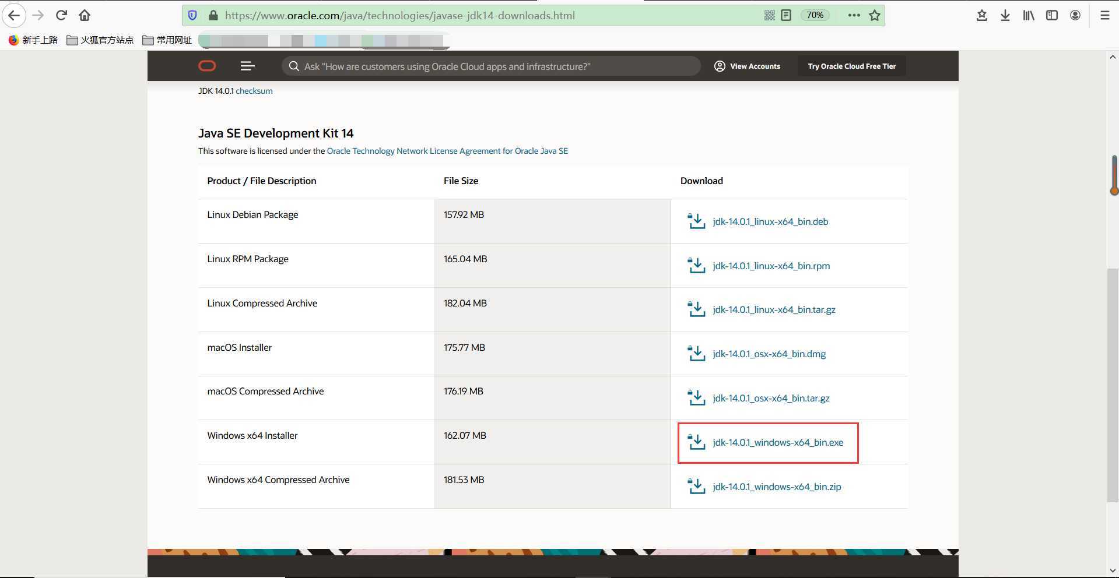
Task: Open the Oracle site navigation menu
Action: click(247, 66)
